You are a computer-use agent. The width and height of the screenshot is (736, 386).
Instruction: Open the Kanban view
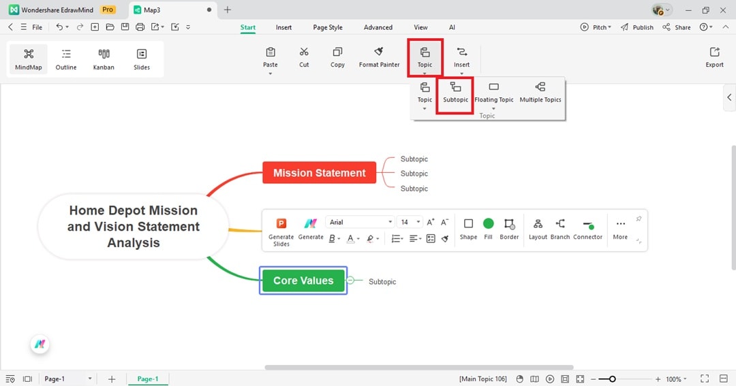click(x=104, y=59)
